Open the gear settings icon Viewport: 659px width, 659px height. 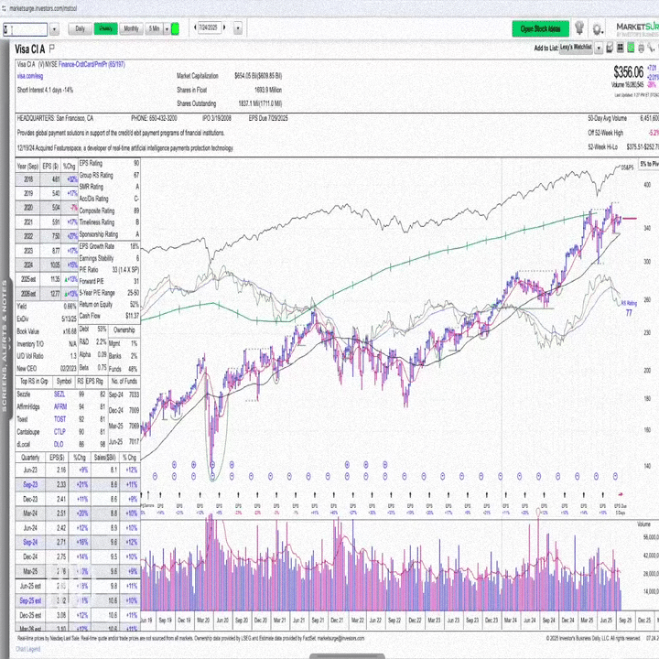coord(597,29)
